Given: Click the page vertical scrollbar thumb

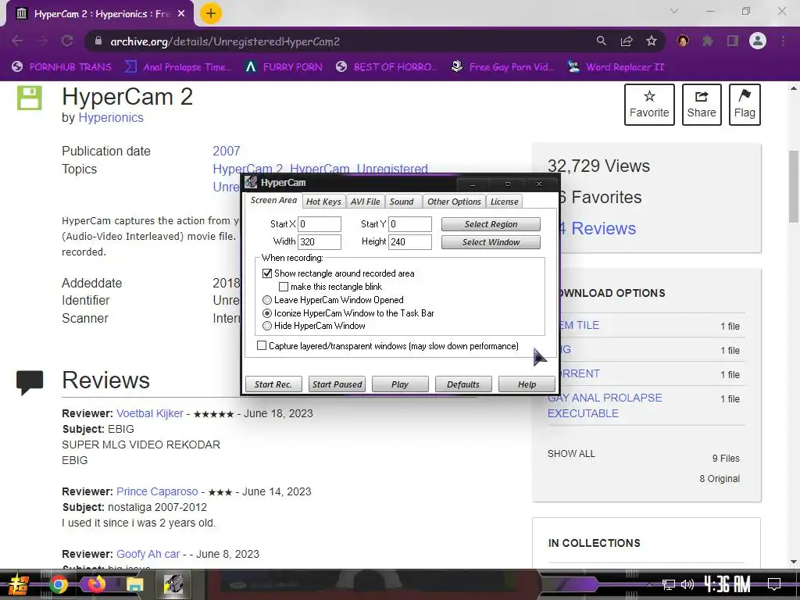Looking at the screenshot, I should (794, 187).
